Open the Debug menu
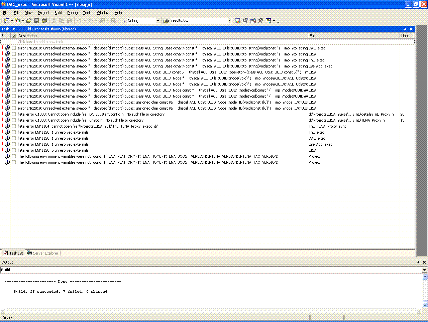Screen dimensions: 428x322 pos(73,13)
